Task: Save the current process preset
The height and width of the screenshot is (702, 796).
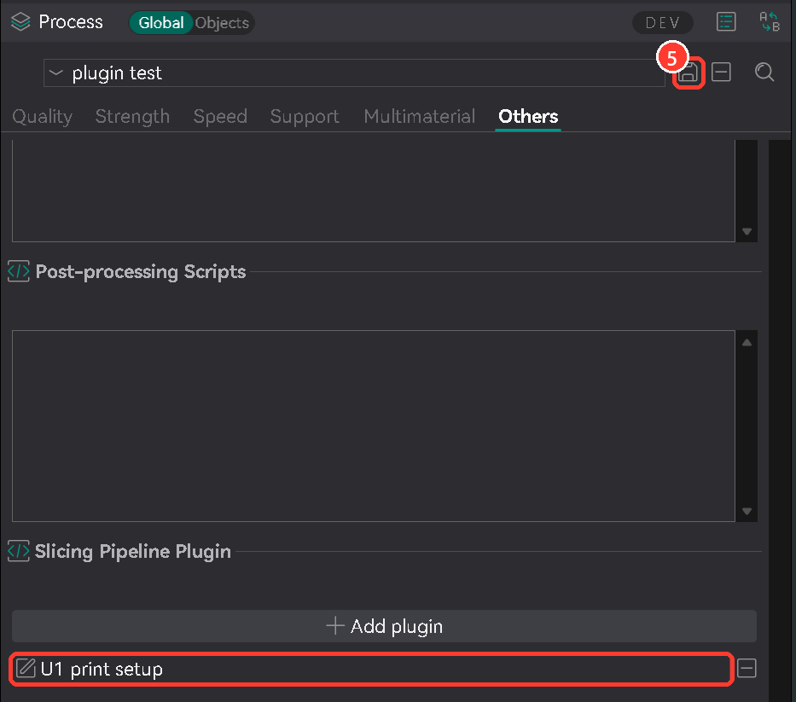Action: (x=689, y=73)
